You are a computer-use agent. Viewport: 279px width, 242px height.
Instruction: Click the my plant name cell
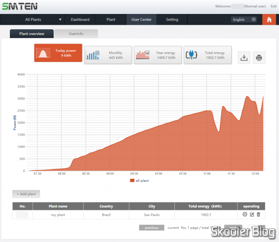tap(58, 215)
